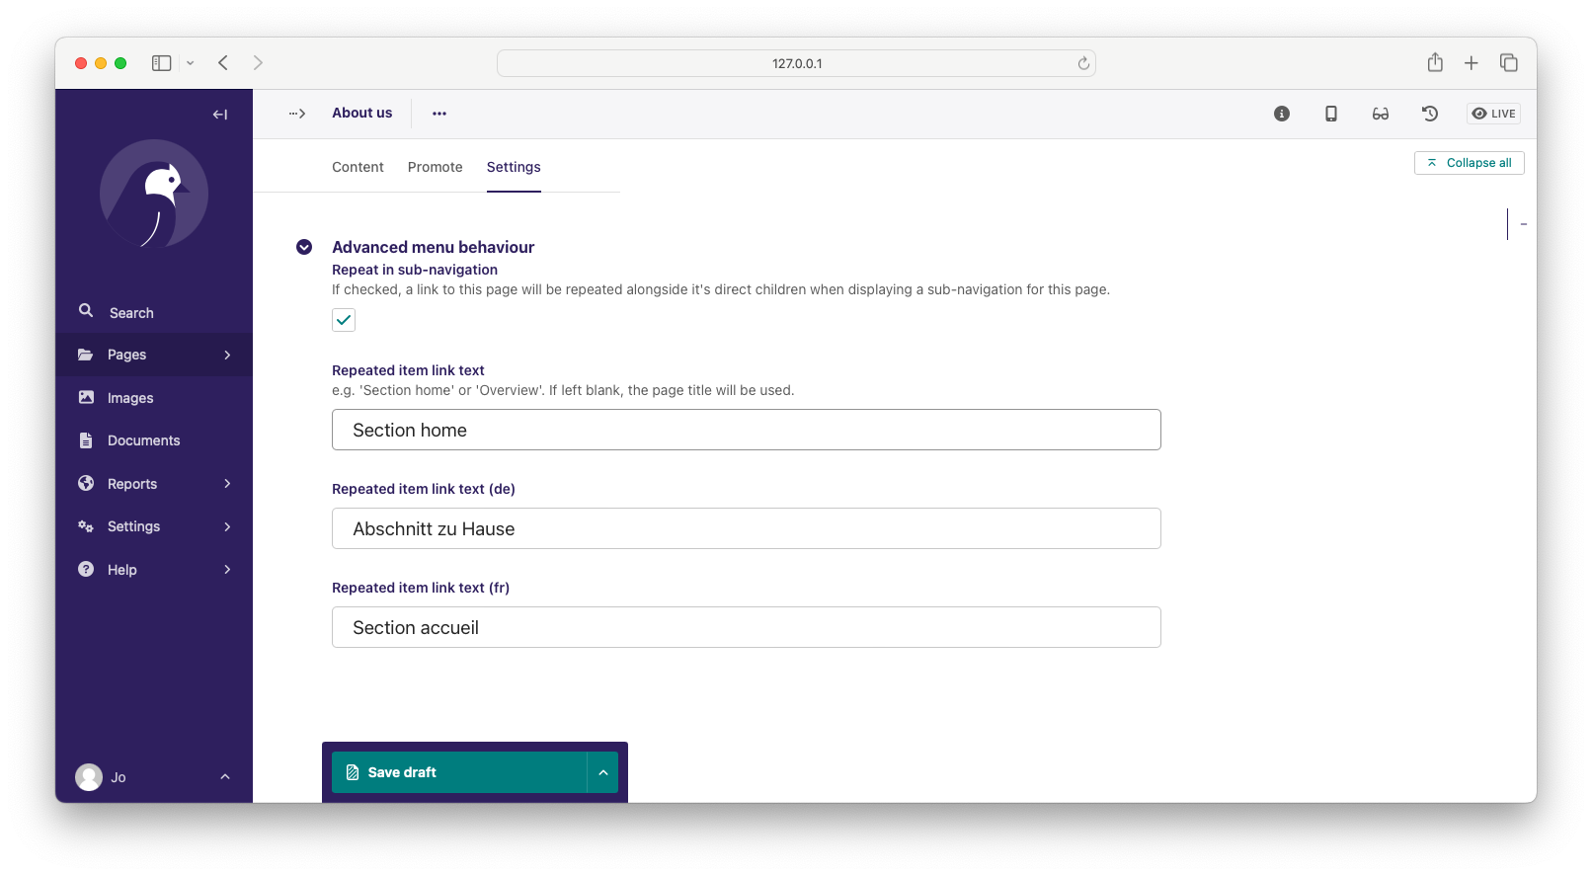Open the browser Share icon
This screenshot has height=876, width=1592.
coord(1435,62)
